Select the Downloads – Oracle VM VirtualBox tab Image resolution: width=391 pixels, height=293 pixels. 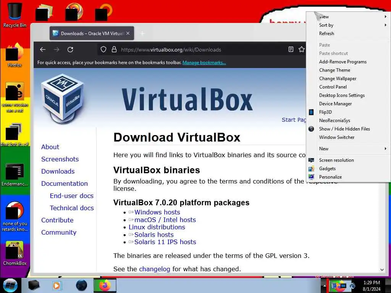[x=92, y=33]
